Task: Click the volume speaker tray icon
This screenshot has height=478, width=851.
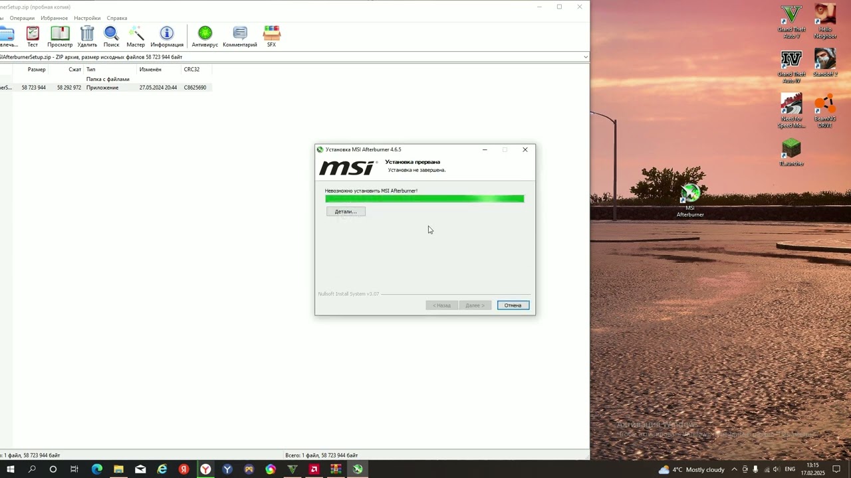Action: tap(776, 469)
